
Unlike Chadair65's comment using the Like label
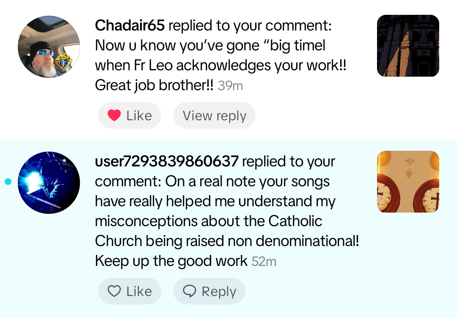click(139, 116)
